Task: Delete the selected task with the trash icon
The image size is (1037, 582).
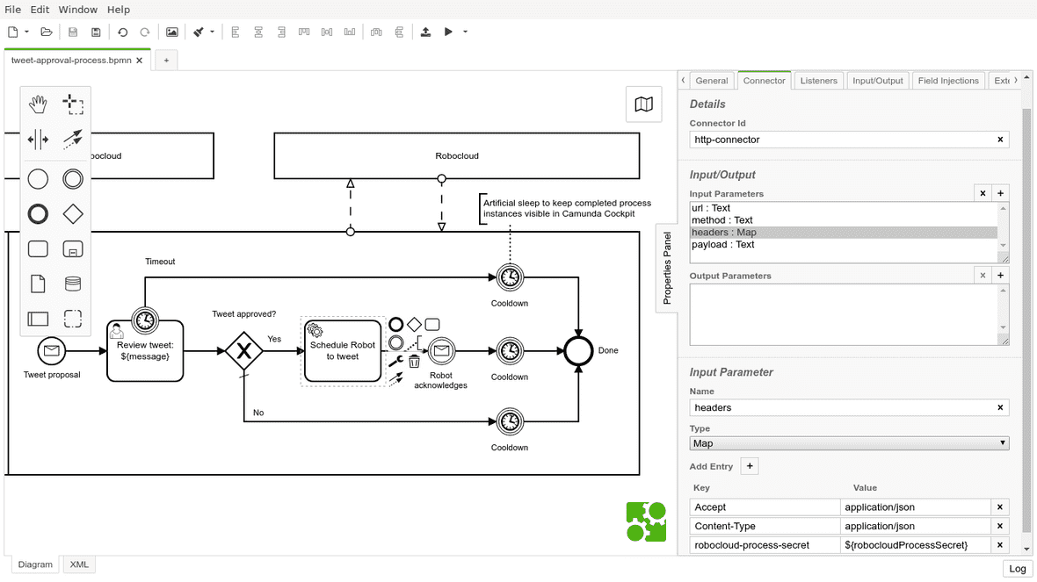Action: tap(414, 361)
